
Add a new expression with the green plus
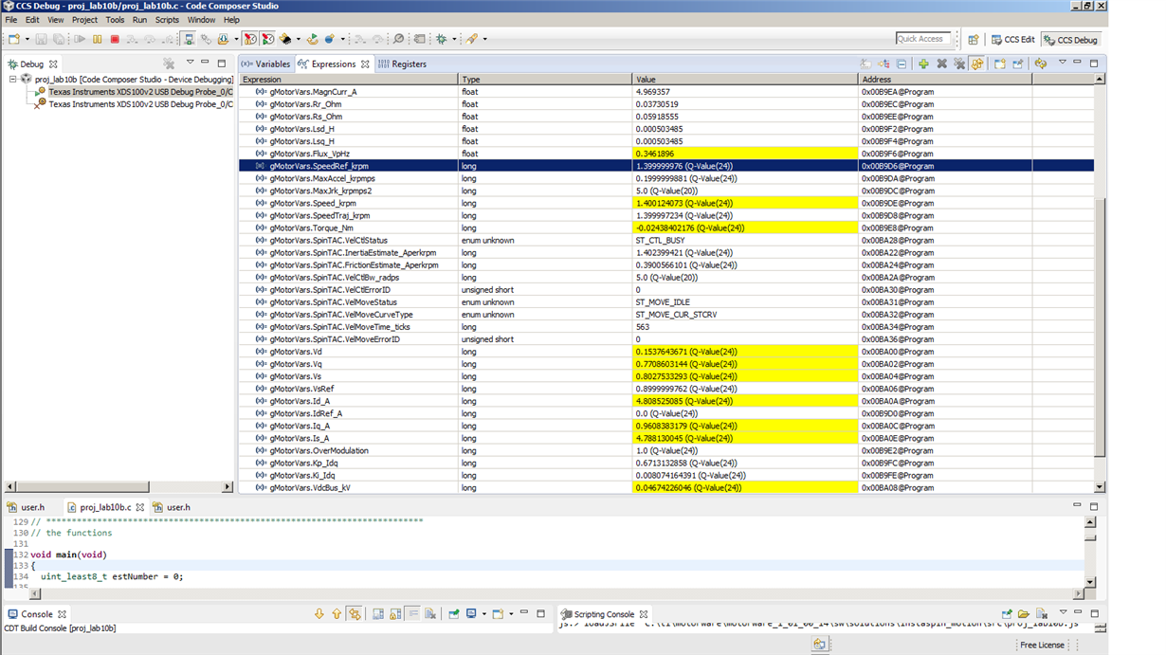(x=923, y=64)
